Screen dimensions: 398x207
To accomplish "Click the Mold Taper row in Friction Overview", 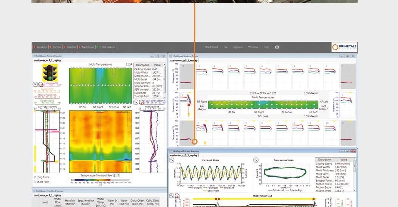I will [x=334, y=177].
